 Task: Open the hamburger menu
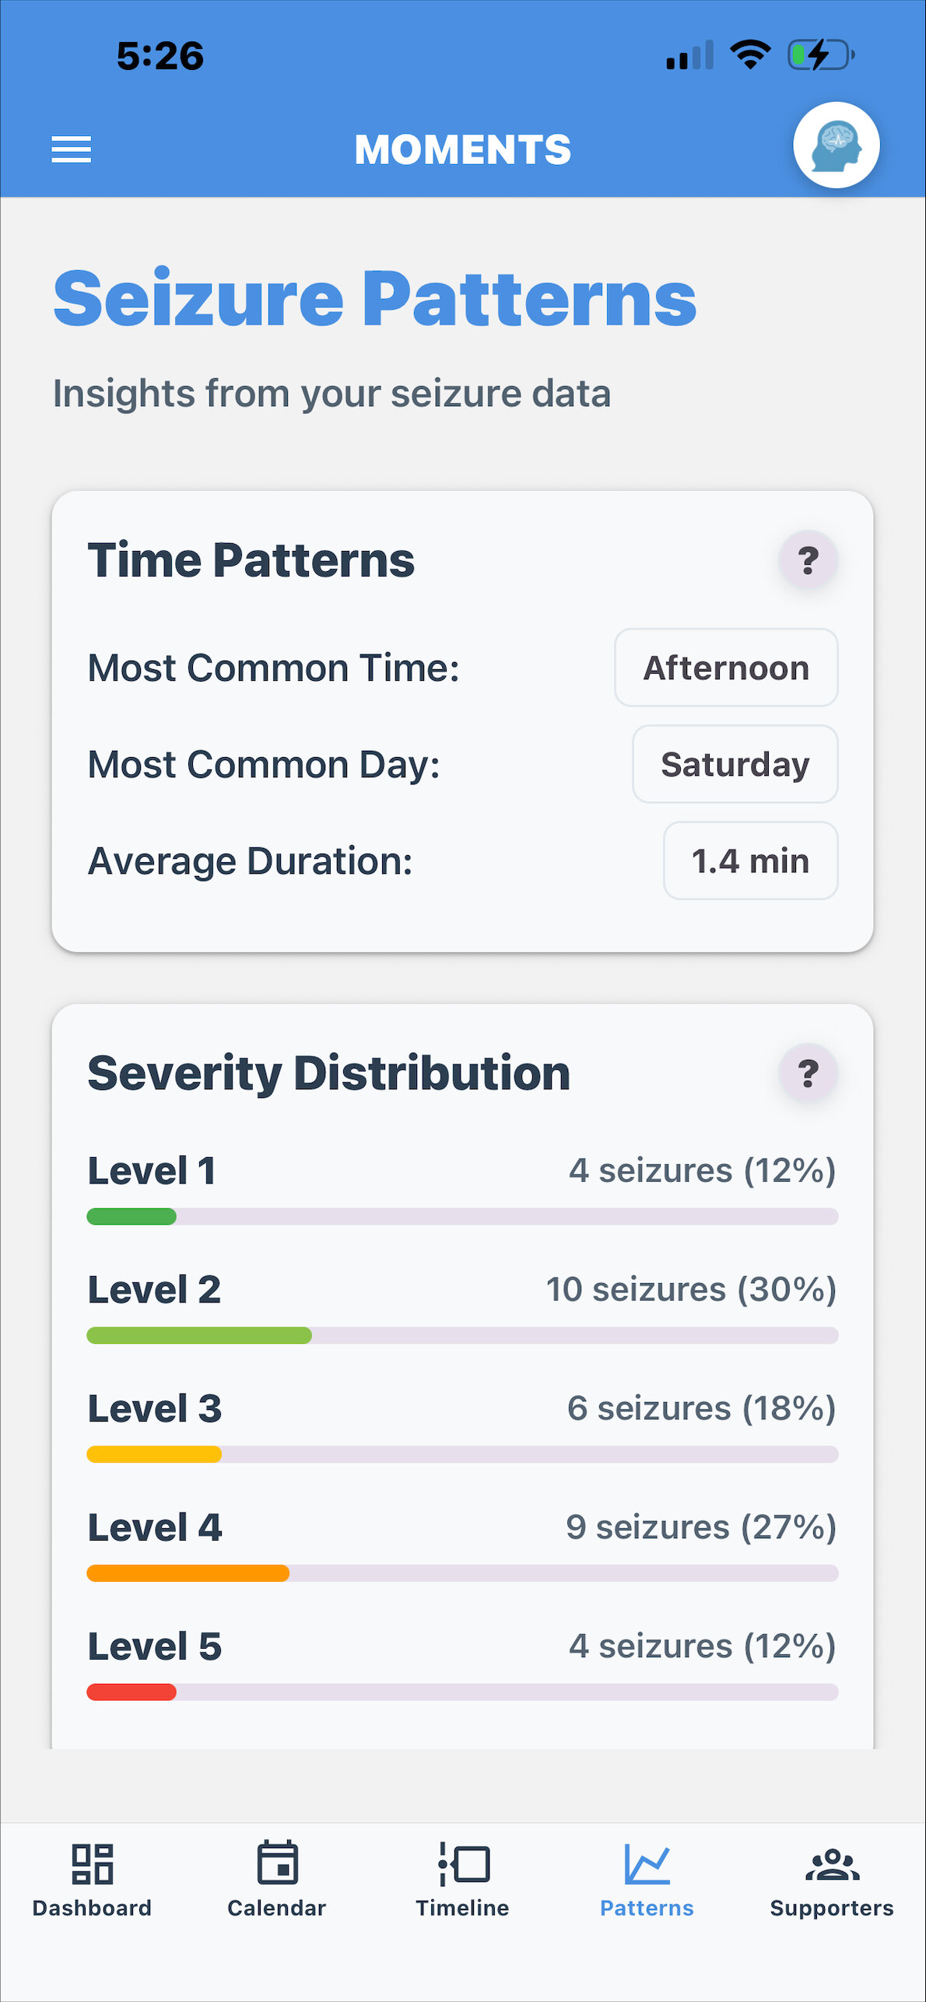click(x=71, y=149)
